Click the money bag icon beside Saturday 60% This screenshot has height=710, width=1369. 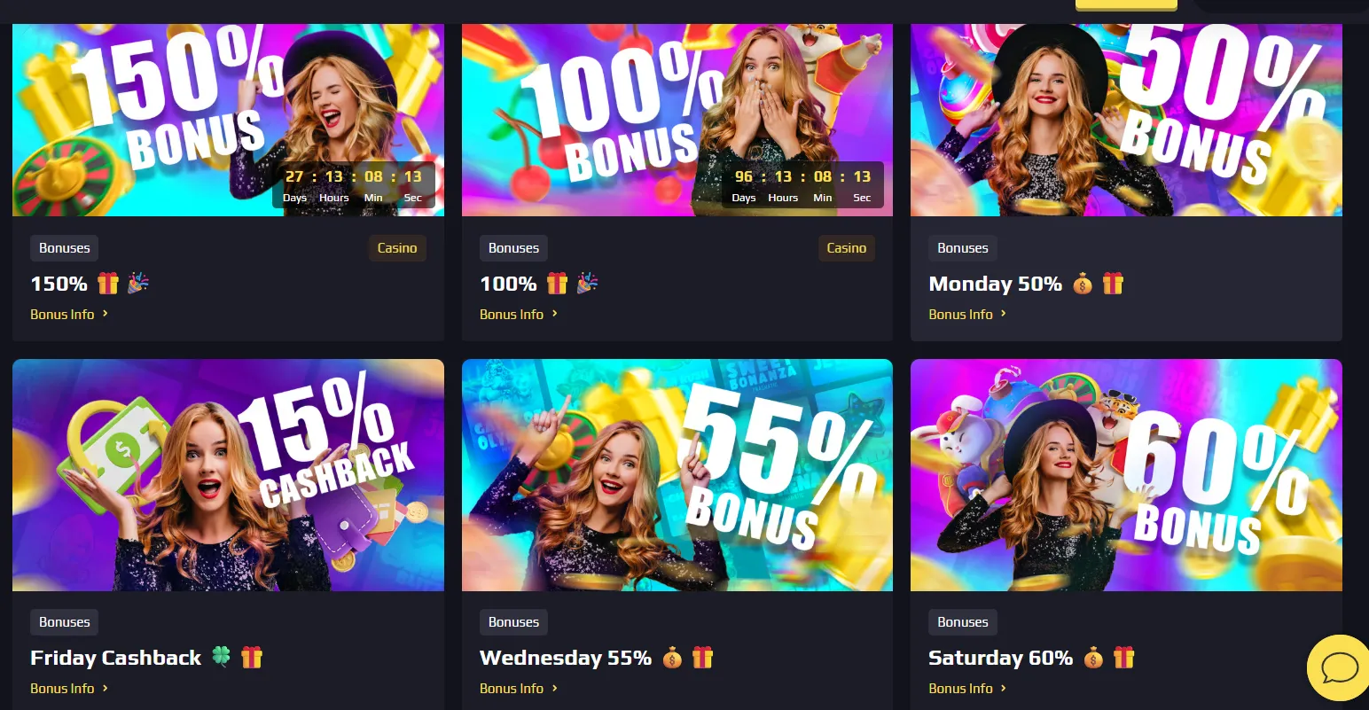(x=1093, y=658)
